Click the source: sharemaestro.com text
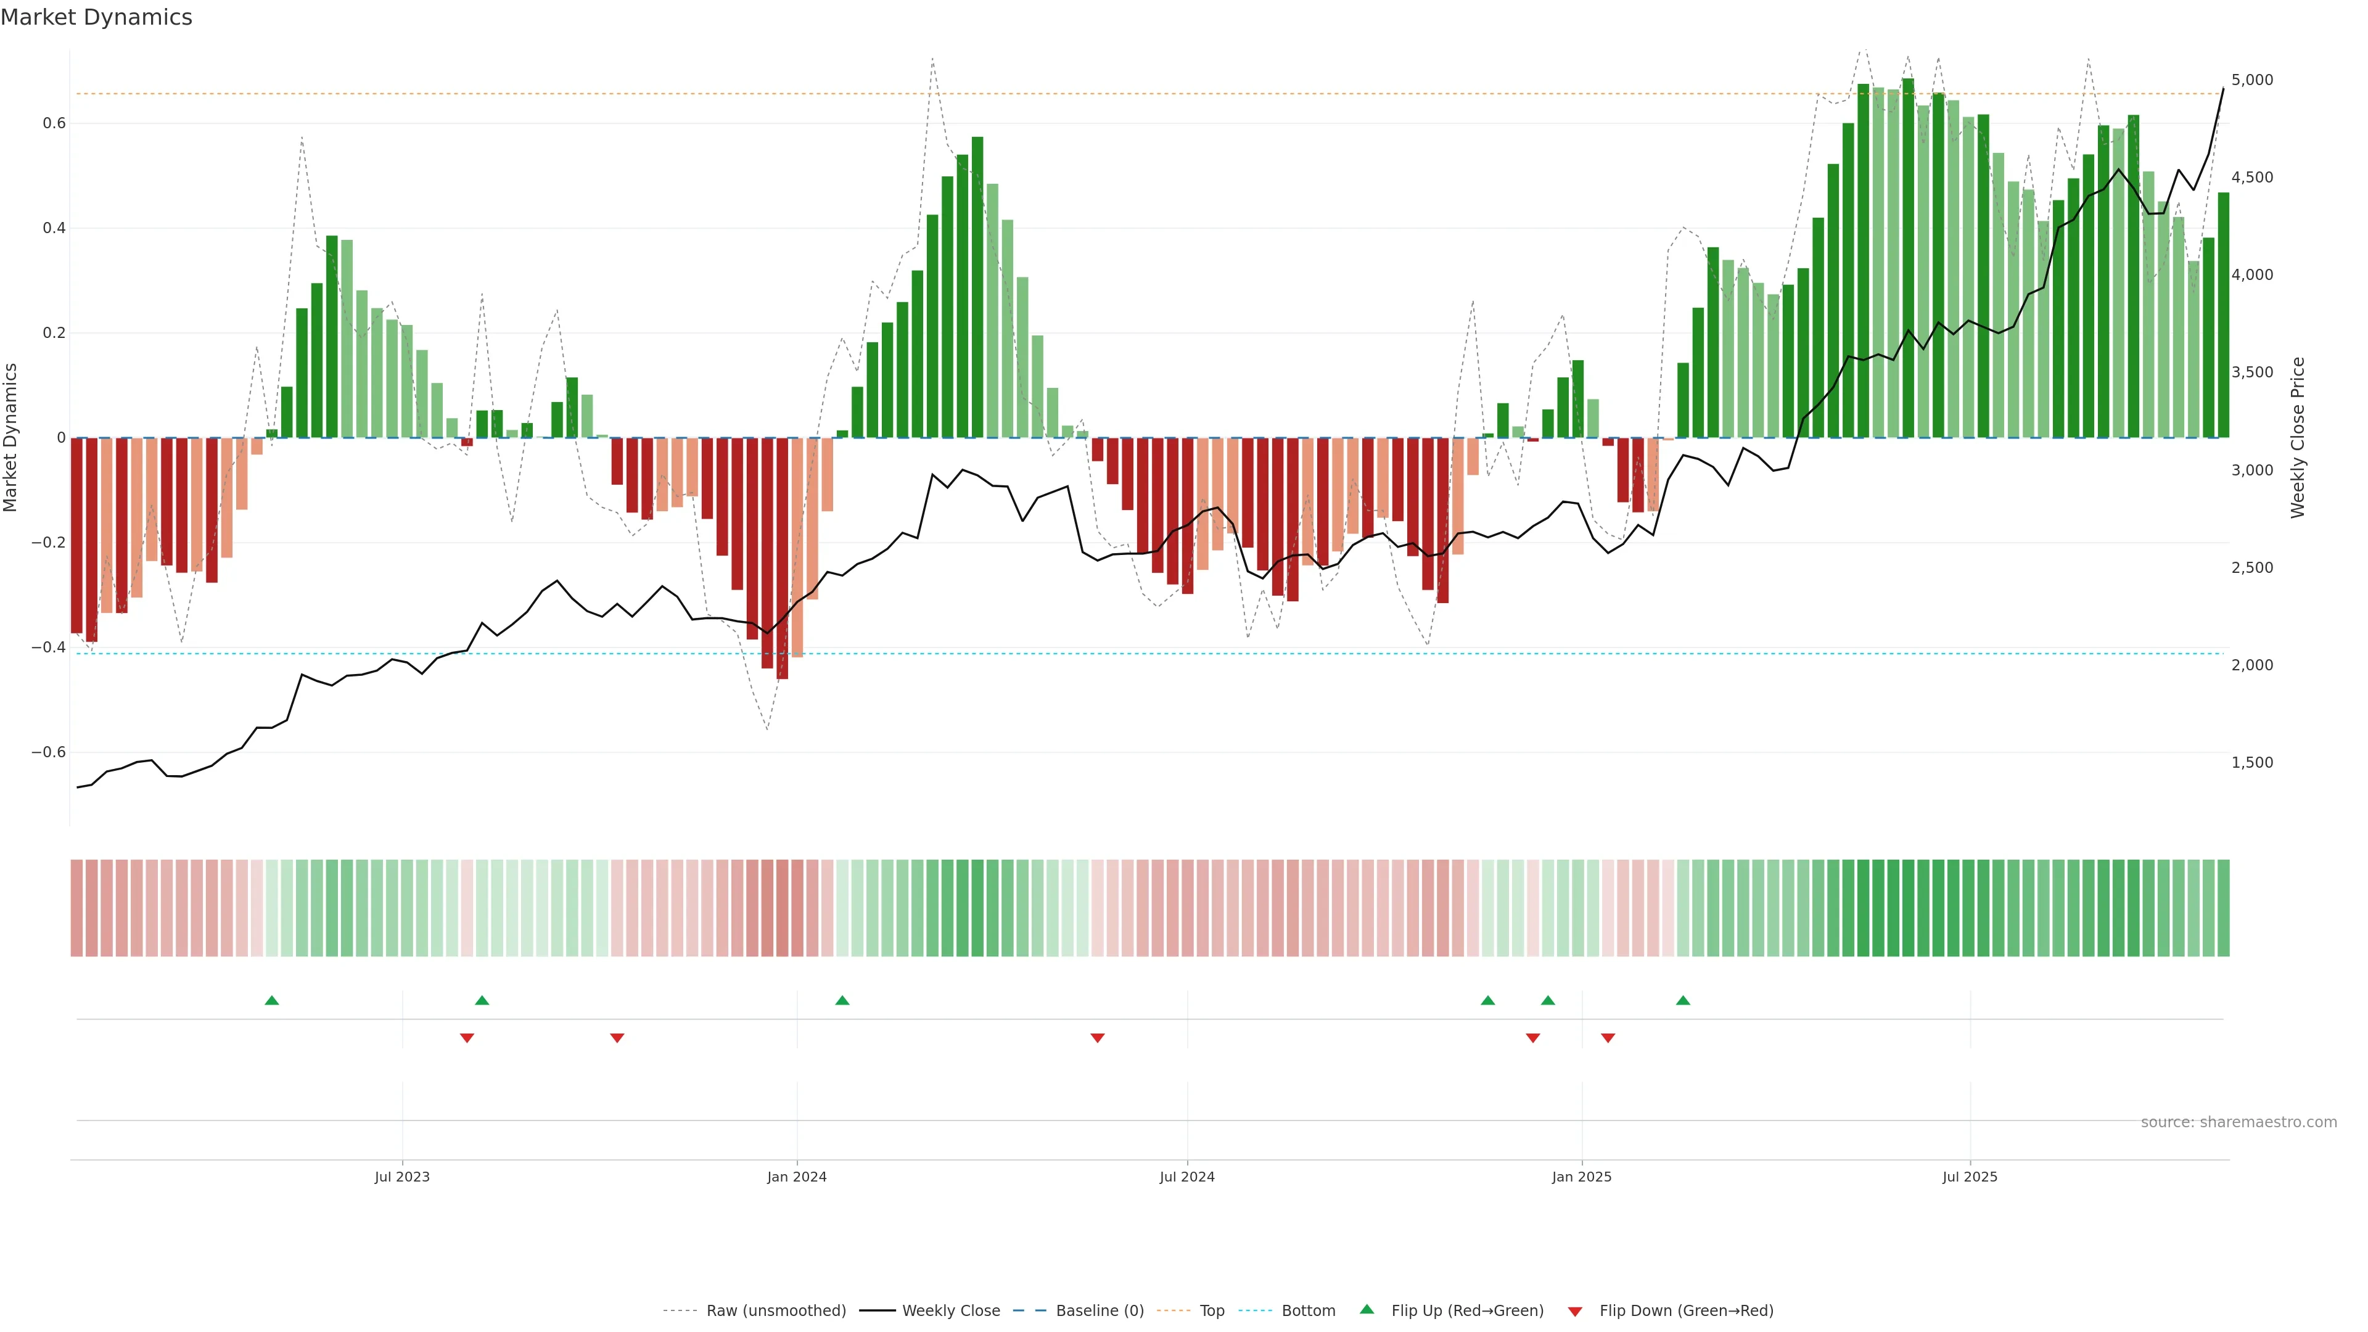Screen dimensions: 2368x1332 [2238, 1122]
